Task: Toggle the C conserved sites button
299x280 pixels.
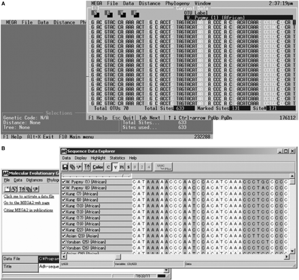Action: point(108,167)
